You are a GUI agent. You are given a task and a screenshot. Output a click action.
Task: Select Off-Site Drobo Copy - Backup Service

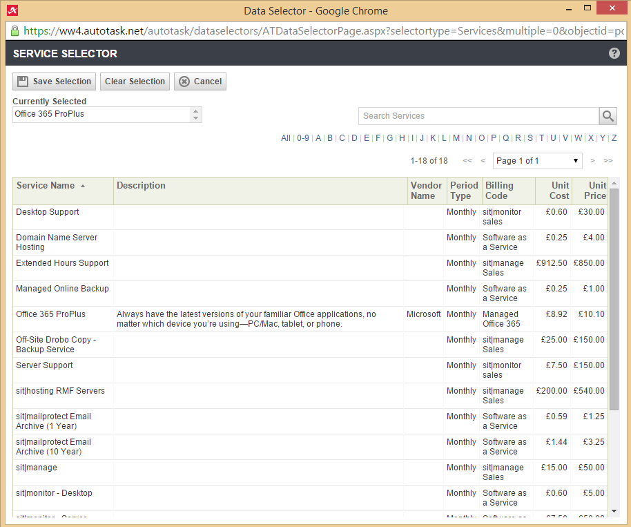tap(56, 345)
